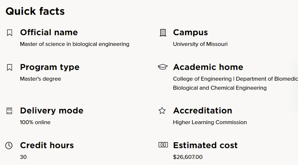298x165 pixels.
Task: Click the Official name label
Action: click(x=49, y=32)
